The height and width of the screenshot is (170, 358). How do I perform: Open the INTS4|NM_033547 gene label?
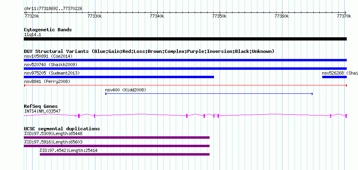[x=42, y=111]
